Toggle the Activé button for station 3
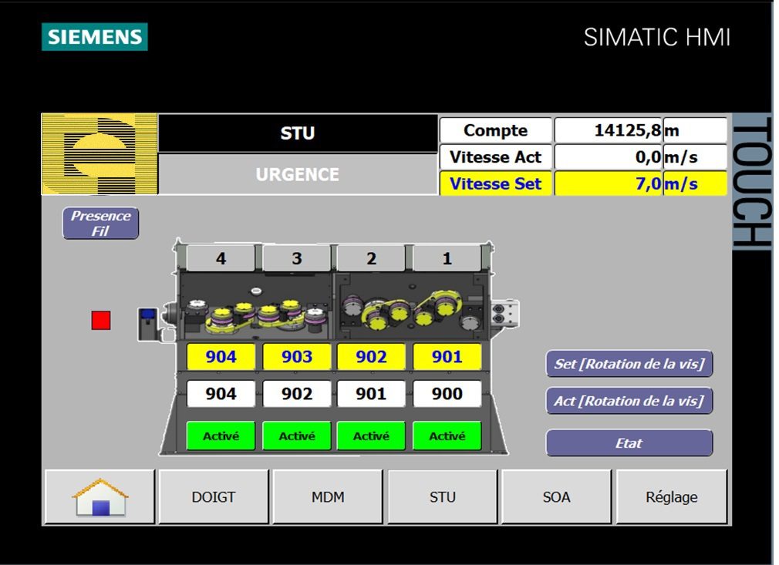Viewport: 779px width, 565px height. [297, 436]
